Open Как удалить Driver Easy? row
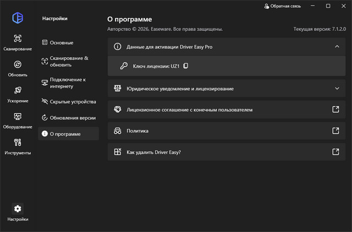The height and width of the screenshot is (232, 352). (x=227, y=152)
